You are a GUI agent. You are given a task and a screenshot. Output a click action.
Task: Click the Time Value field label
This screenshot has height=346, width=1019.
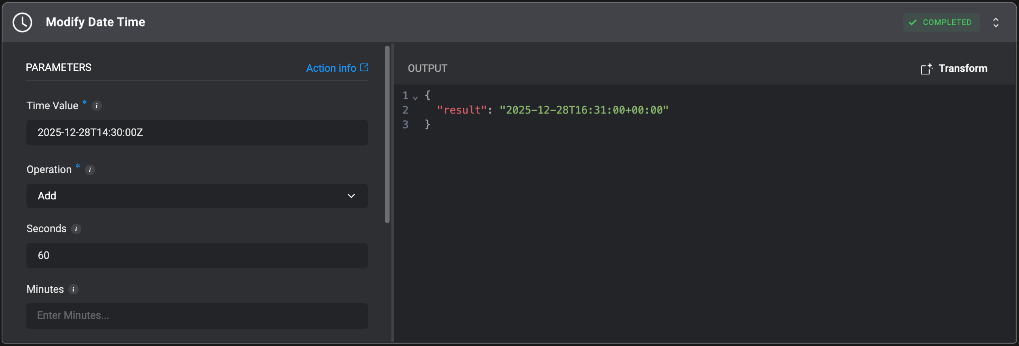pyautogui.click(x=52, y=106)
